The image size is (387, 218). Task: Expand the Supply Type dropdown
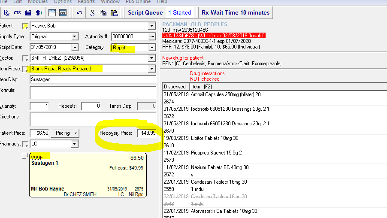75,37
